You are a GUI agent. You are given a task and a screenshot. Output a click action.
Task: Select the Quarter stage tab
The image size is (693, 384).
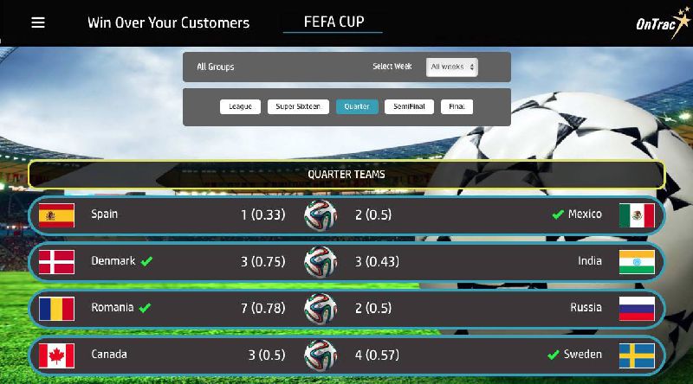357,106
